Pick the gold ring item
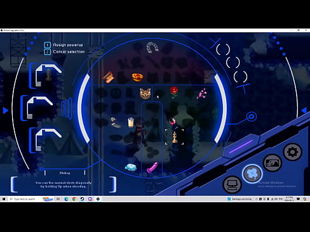This screenshot has width=310, height=232. [x=137, y=77]
